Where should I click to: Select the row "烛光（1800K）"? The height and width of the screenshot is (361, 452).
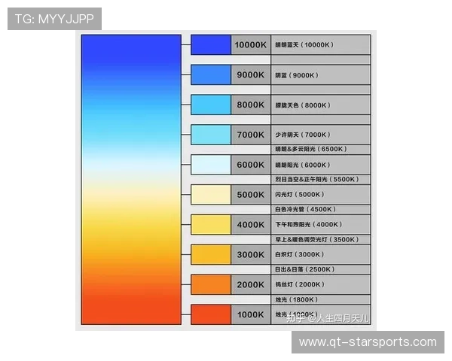click(x=321, y=299)
